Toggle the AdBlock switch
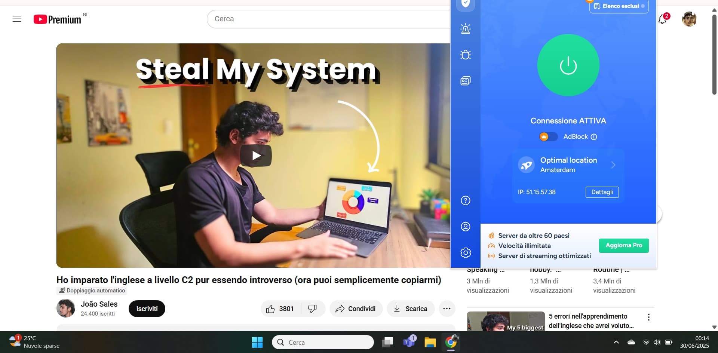 [x=548, y=137]
